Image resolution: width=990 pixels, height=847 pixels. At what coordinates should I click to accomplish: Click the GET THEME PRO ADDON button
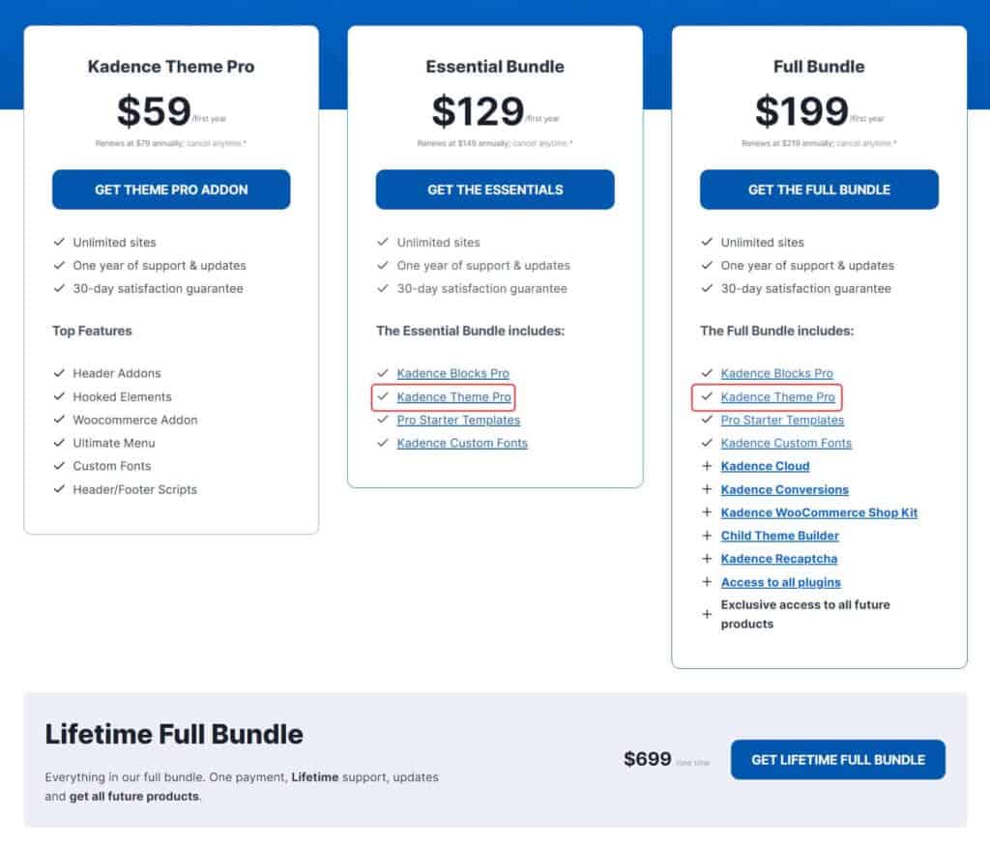tap(171, 190)
